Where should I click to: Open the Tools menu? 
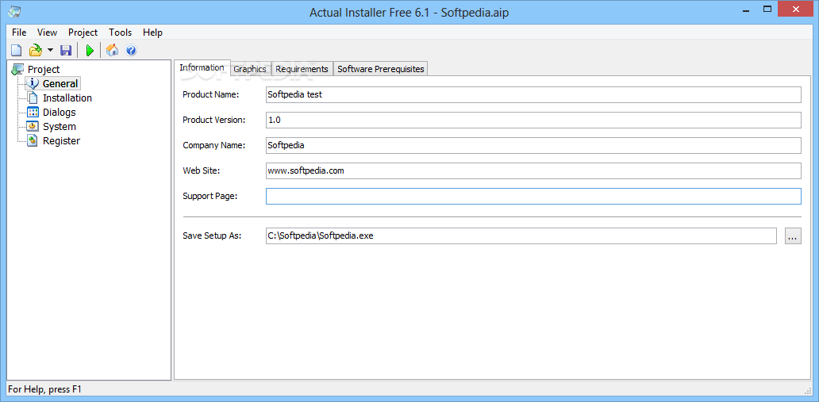point(120,33)
